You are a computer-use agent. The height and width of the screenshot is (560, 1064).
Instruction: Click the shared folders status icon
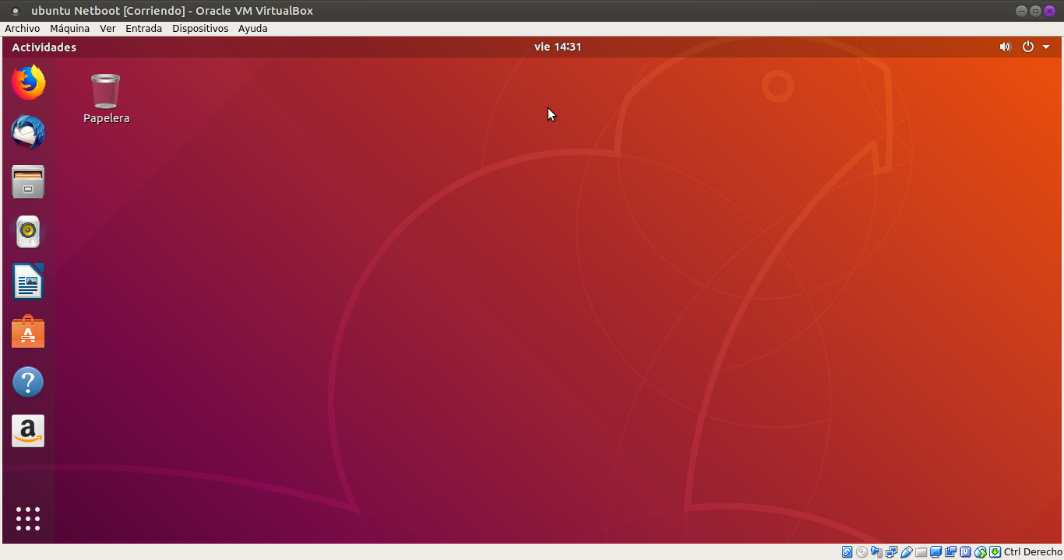(x=921, y=552)
